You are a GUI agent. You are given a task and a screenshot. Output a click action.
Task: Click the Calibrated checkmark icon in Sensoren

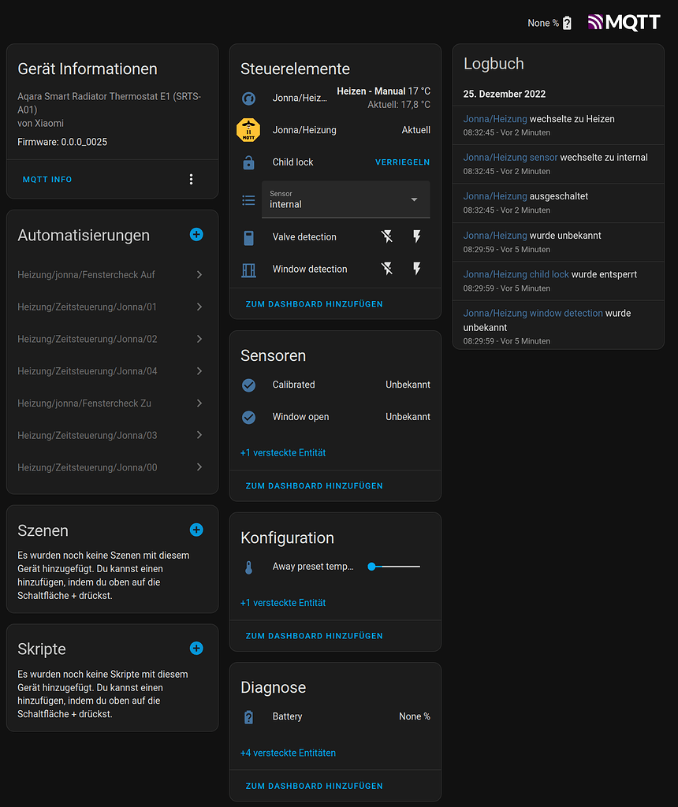(x=247, y=385)
